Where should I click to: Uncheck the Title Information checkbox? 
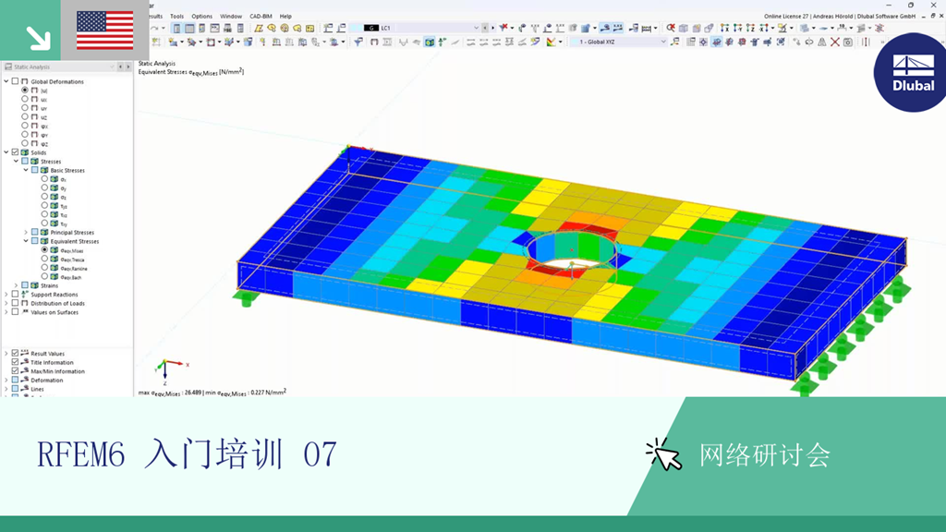point(15,361)
